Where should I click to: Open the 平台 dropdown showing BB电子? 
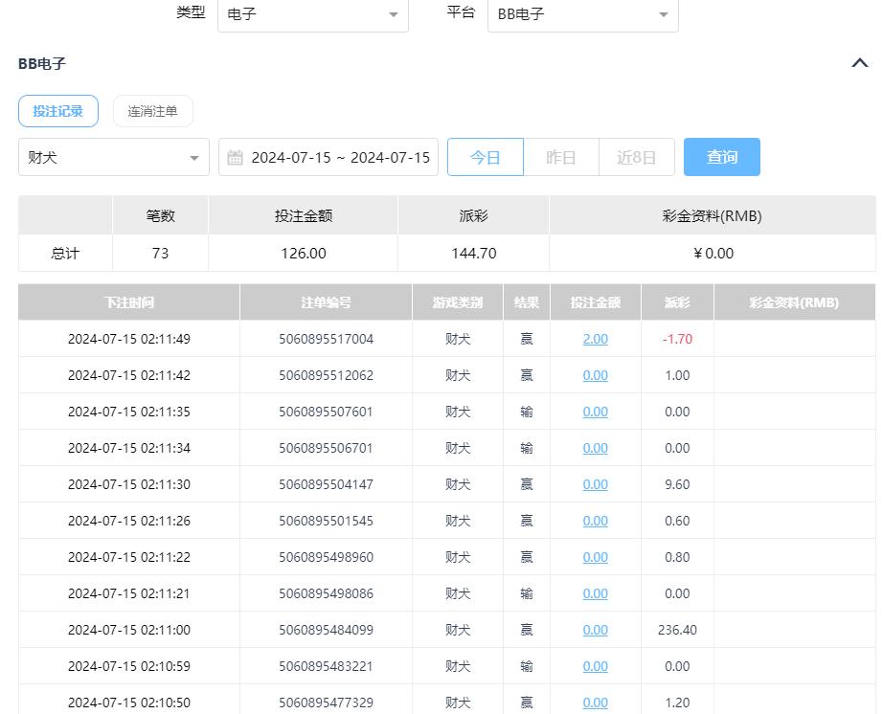click(582, 14)
